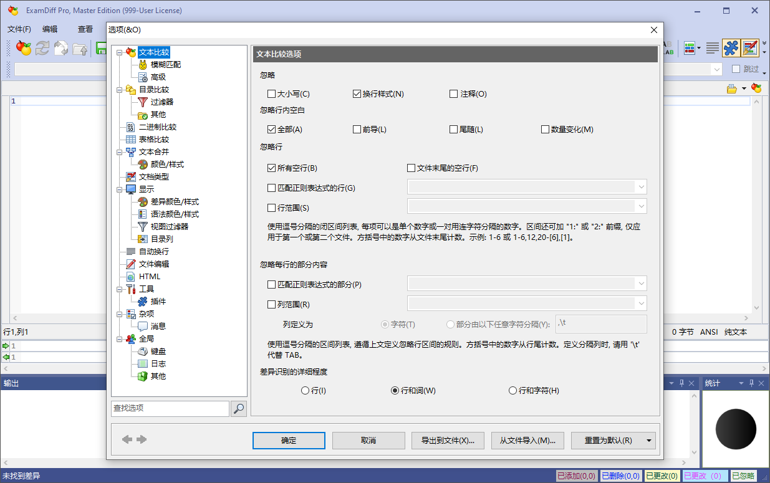This screenshot has width=770, height=483.
Task: Collapse the 文本合并 tree node
Action: (119, 152)
